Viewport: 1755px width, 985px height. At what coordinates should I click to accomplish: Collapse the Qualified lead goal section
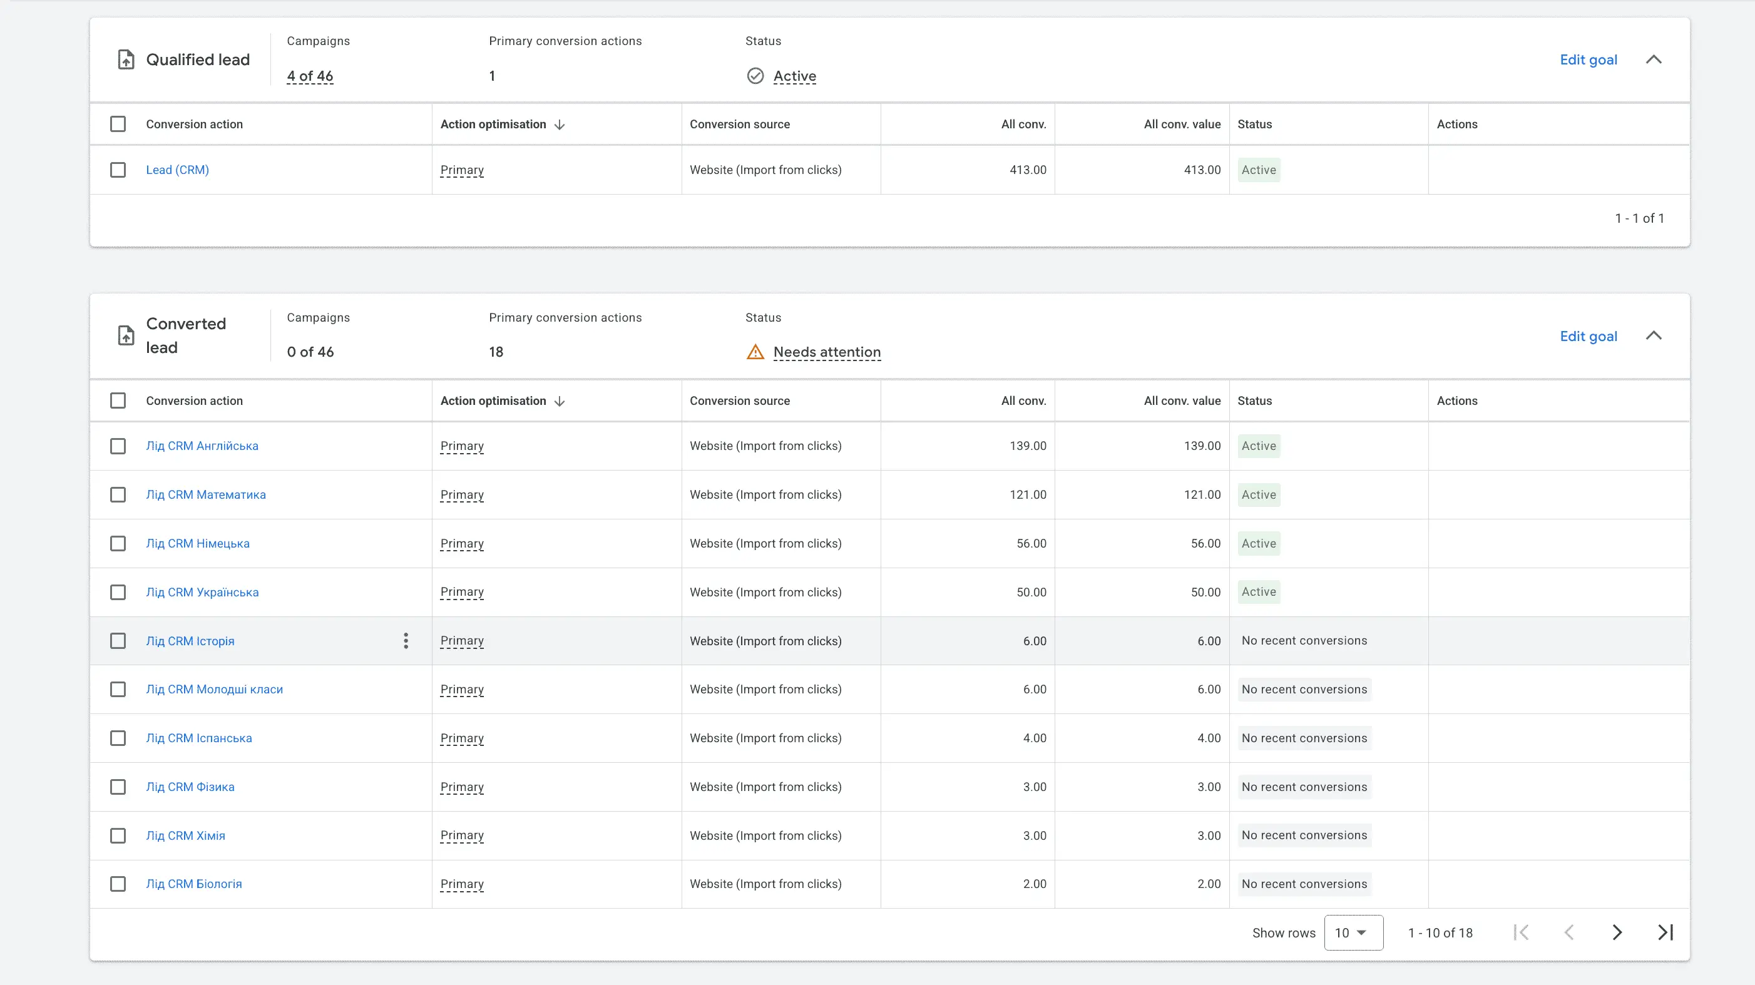(x=1654, y=59)
